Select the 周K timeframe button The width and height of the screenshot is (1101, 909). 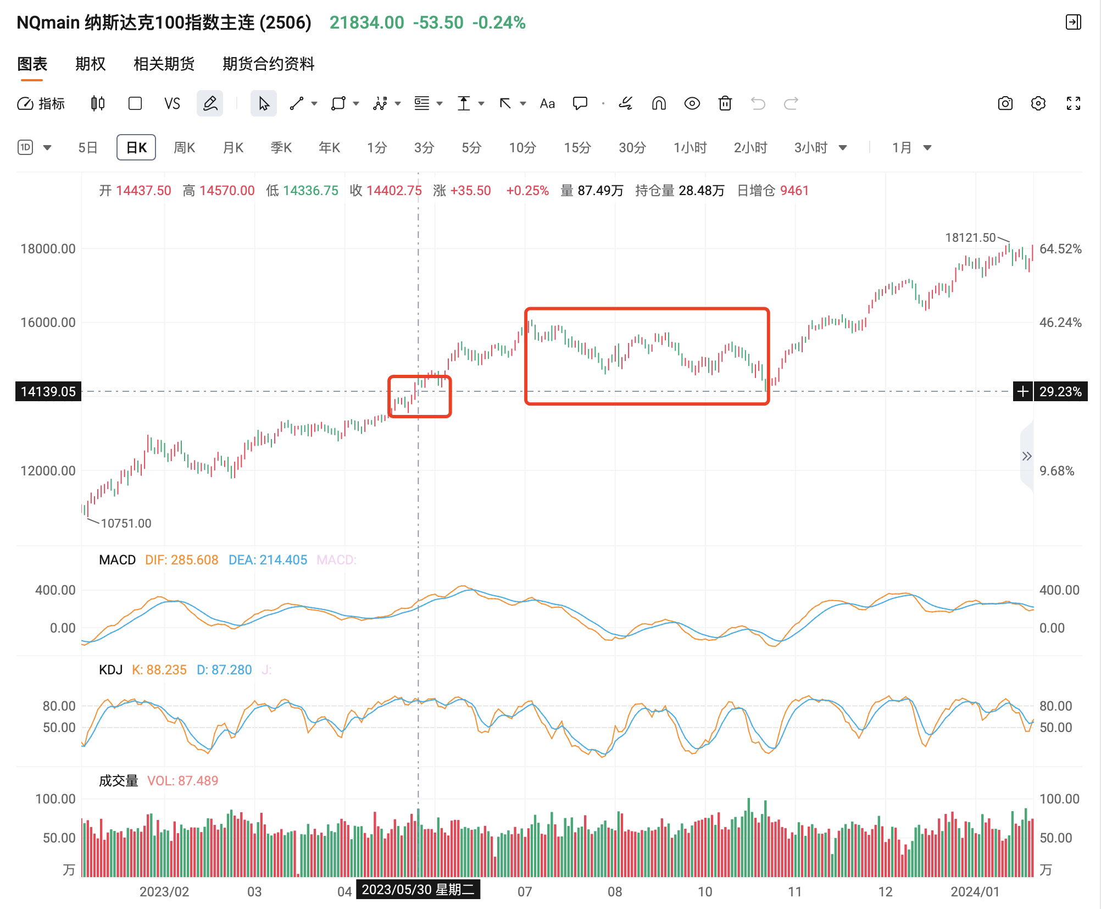(185, 148)
